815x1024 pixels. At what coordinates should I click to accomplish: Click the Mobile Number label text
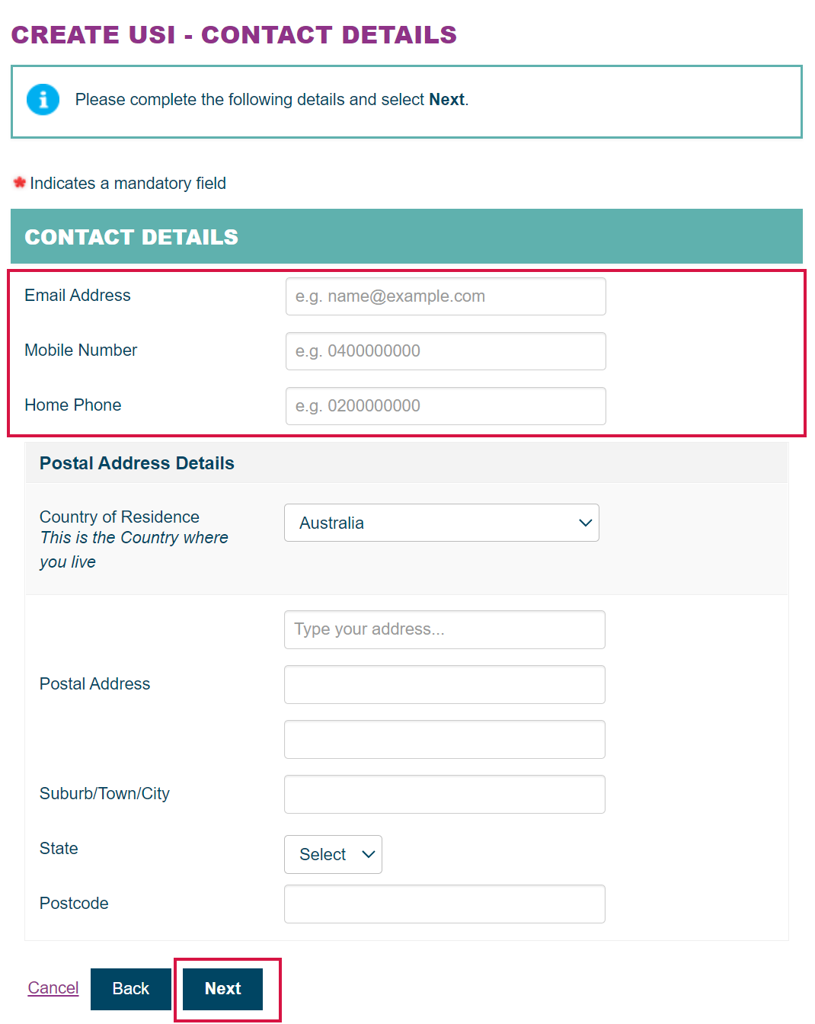pos(81,350)
